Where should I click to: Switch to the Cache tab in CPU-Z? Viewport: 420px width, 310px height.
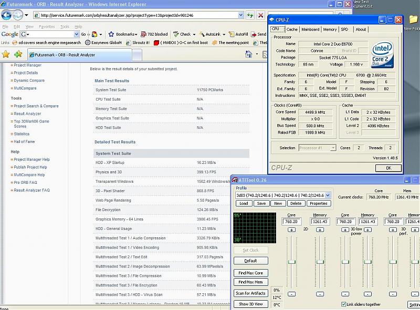coord(292,29)
